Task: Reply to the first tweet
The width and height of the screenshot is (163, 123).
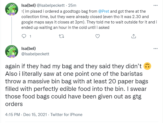Action: [24, 36]
